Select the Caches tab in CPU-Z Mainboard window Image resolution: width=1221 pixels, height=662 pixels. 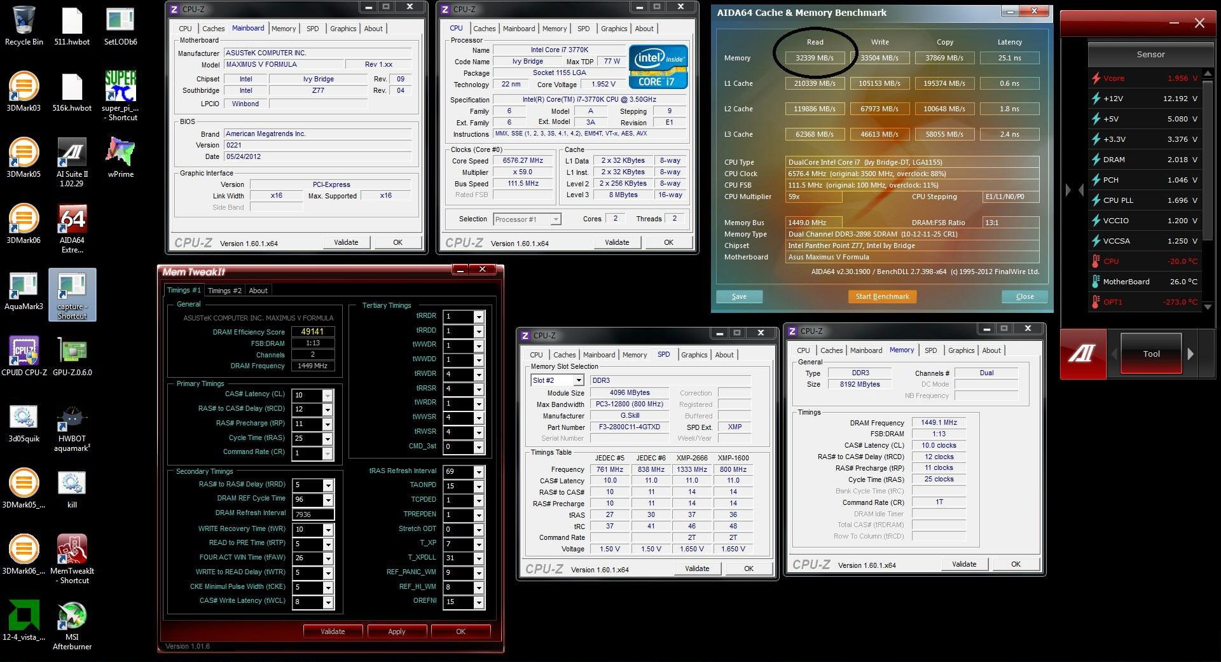(213, 29)
